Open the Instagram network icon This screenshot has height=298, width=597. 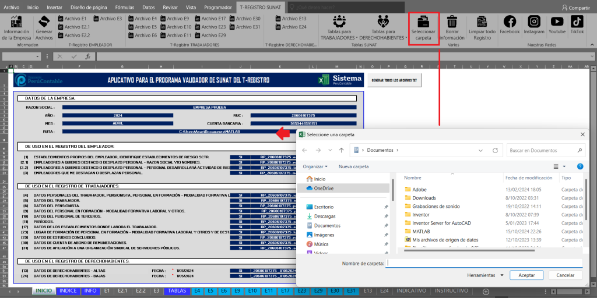click(x=534, y=25)
